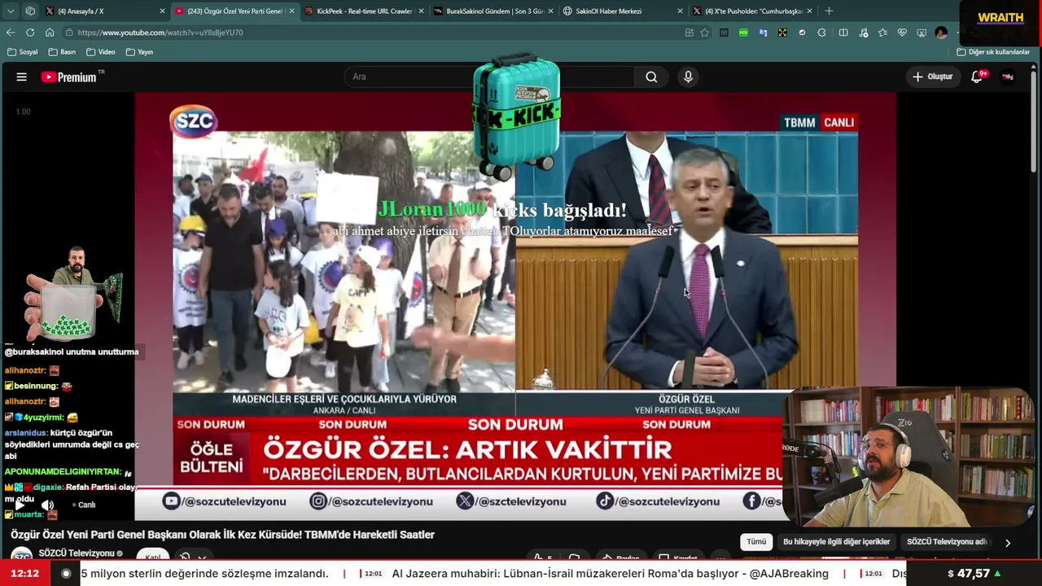Open the YouTube hamburger guide menu
Viewport: 1042px width, 586px height.
coord(22,77)
